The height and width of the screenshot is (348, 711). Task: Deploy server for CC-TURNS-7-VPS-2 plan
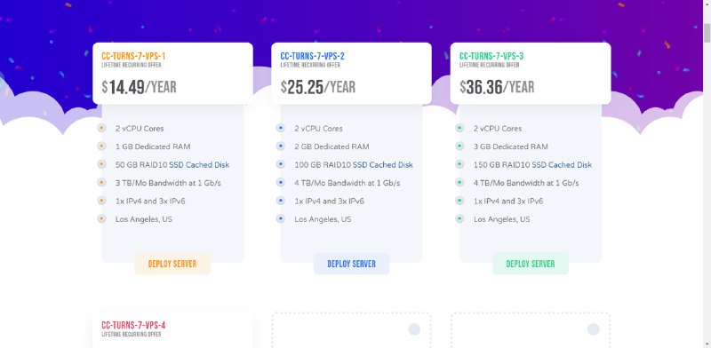(x=351, y=264)
